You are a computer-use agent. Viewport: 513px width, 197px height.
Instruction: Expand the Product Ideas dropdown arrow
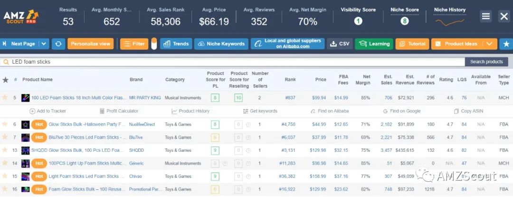[489, 44]
